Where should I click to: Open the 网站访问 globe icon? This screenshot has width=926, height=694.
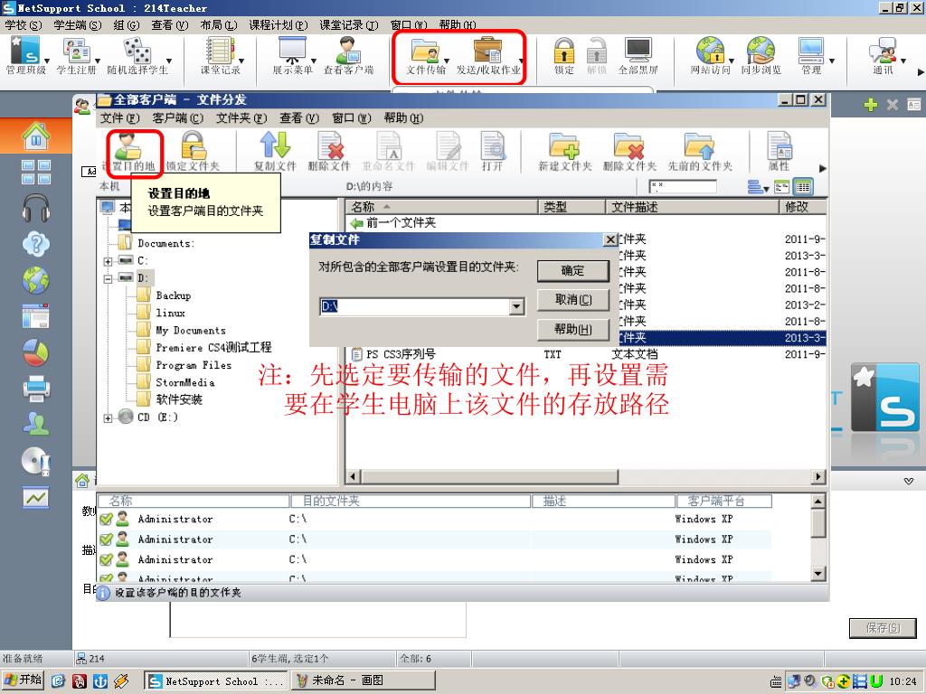[x=710, y=55]
